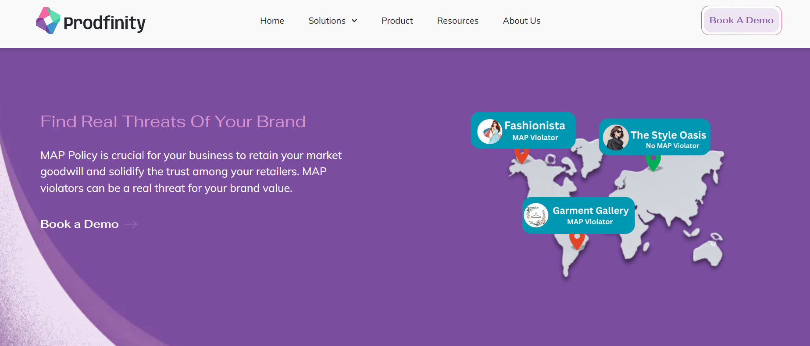Navigate to Resources in the navbar
The image size is (810, 346).
tap(457, 21)
